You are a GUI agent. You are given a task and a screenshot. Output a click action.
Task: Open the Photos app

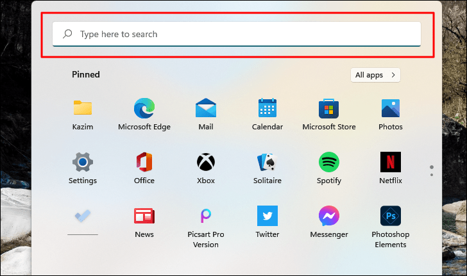pos(391,114)
